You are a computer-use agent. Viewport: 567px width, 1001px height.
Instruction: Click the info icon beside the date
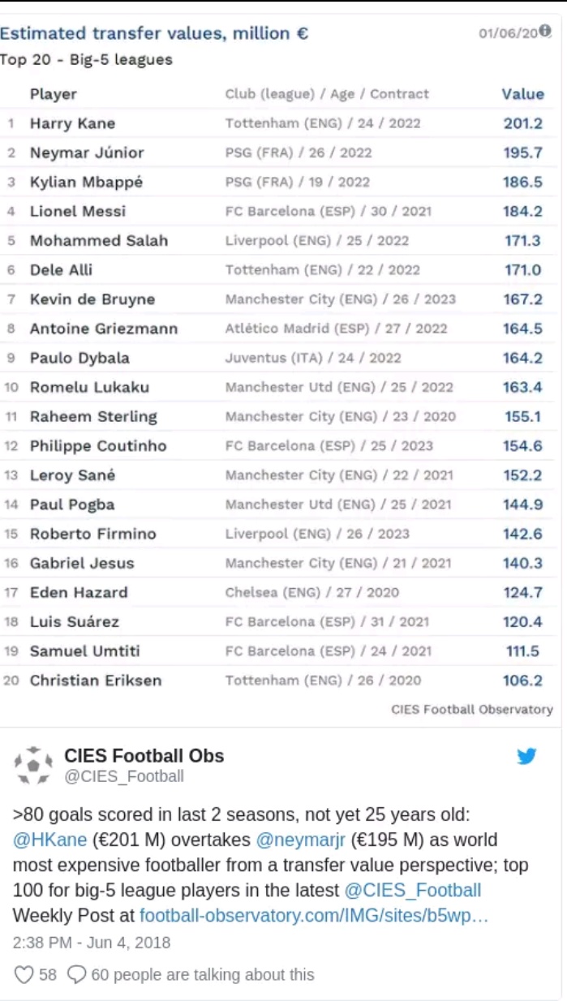545,31
